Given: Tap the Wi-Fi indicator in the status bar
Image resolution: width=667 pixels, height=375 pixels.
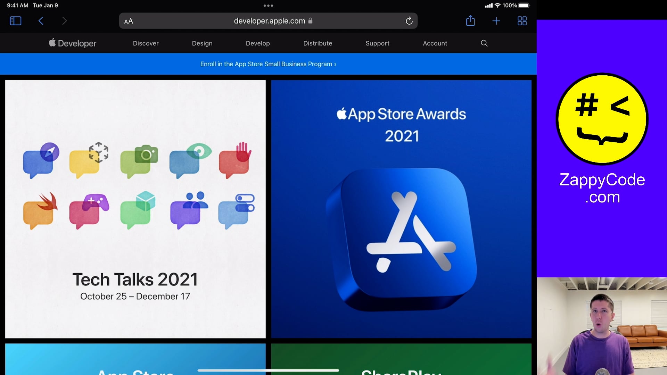Looking at the screenshot, I should pyautogui.click(x=497, y=6).
